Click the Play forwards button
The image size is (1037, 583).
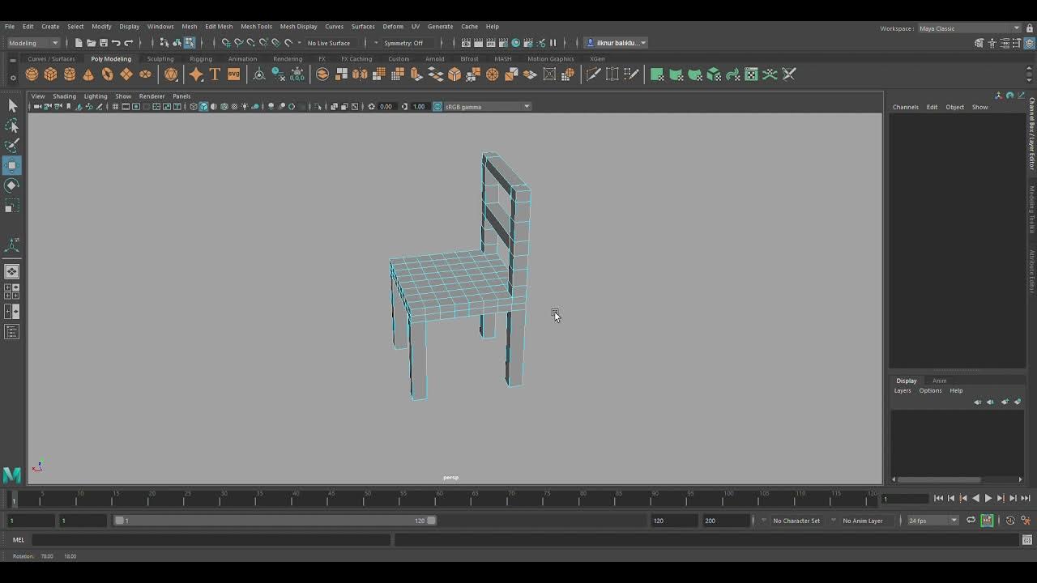[988, 499]
